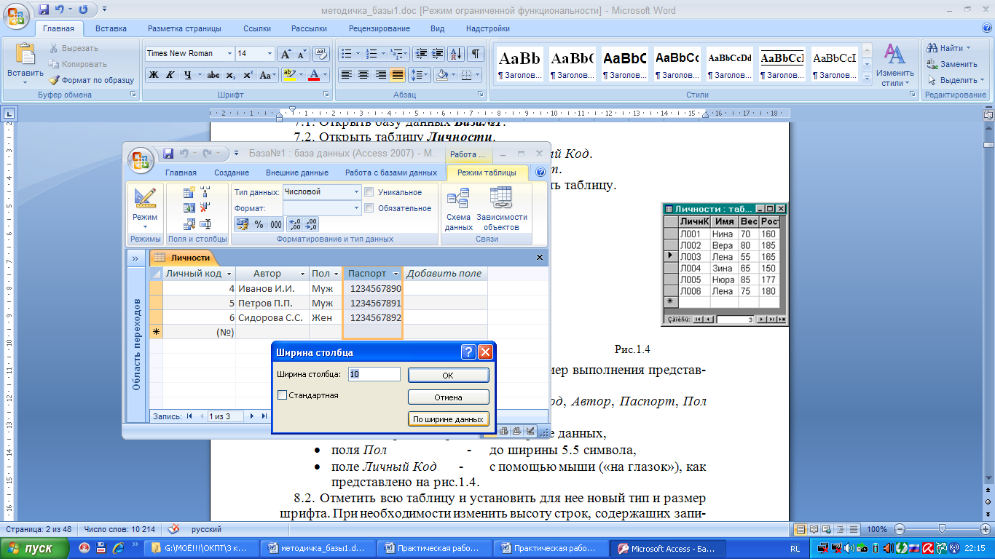Open Автор column header dropdown arrow
Image resolution: width=995 pixels, height=559 pixels.
point(302,274)
